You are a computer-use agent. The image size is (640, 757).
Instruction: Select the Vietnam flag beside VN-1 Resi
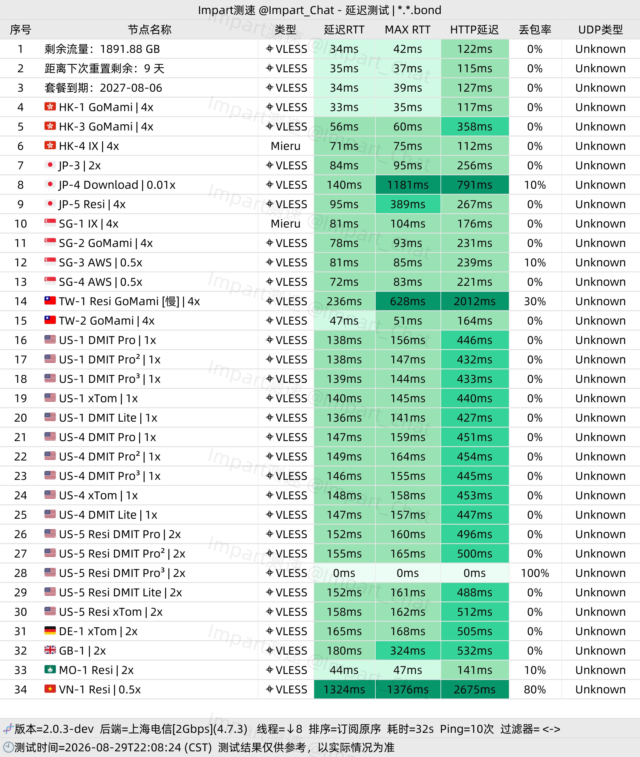(50, 689)
